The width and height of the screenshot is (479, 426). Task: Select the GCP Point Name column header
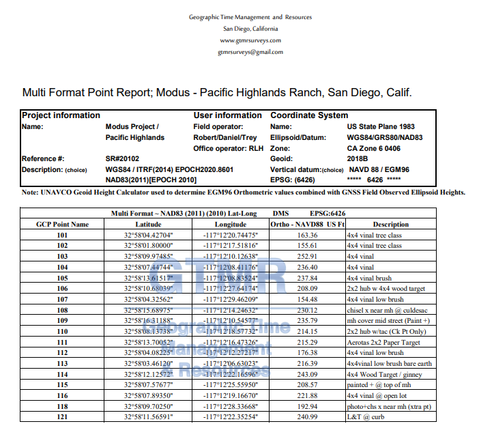pos(62,225)
